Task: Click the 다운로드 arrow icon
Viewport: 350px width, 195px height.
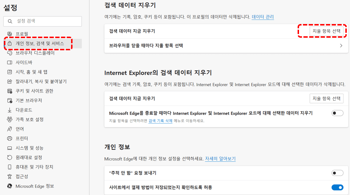Action: click(10, 110)
